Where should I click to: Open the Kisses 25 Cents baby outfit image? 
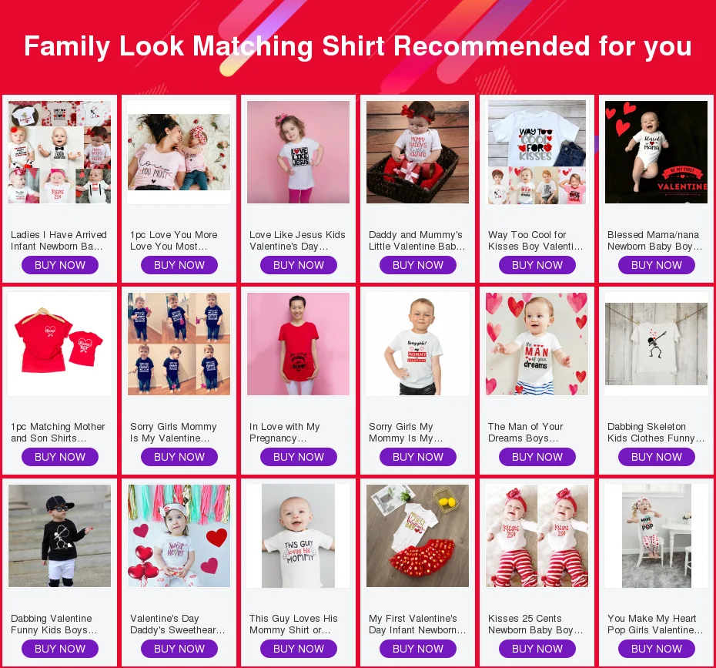(x=537, y=536)
